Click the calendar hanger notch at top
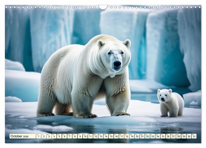 103,7
